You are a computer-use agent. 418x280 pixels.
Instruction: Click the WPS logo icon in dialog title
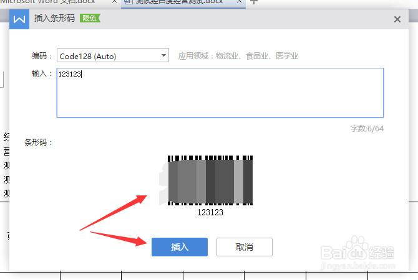coord(19,19)
